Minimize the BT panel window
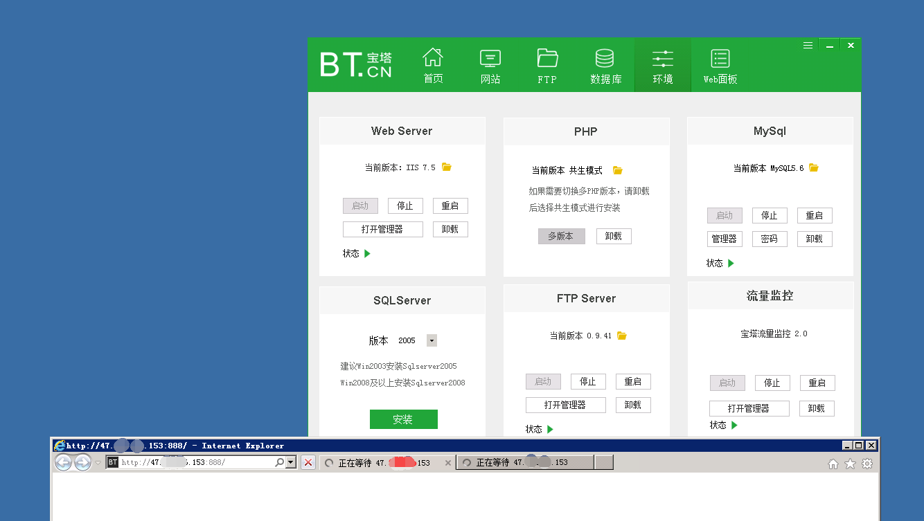This screenshot has height=521, width=924. point(829,45)
